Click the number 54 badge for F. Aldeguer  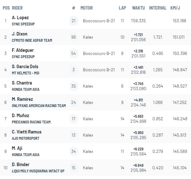pos(74,53)
